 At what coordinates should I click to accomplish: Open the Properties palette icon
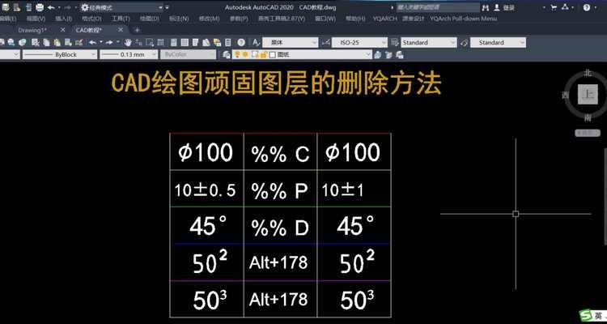(174, 42)
